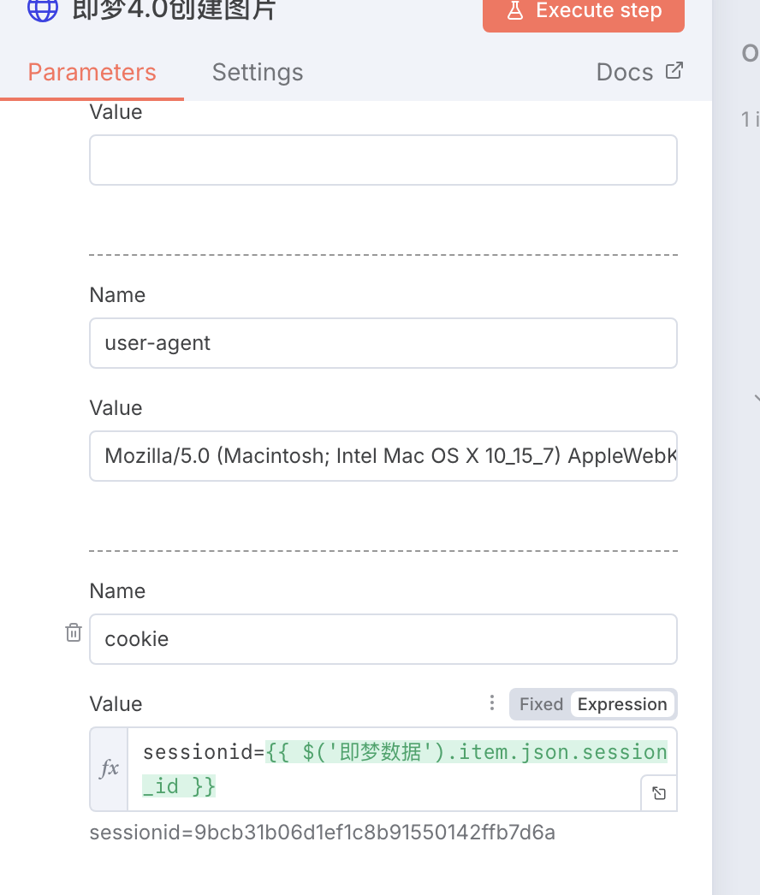Switch cookie Value to Expression mode
Screen dimensions: 760x895
point(622,704)
